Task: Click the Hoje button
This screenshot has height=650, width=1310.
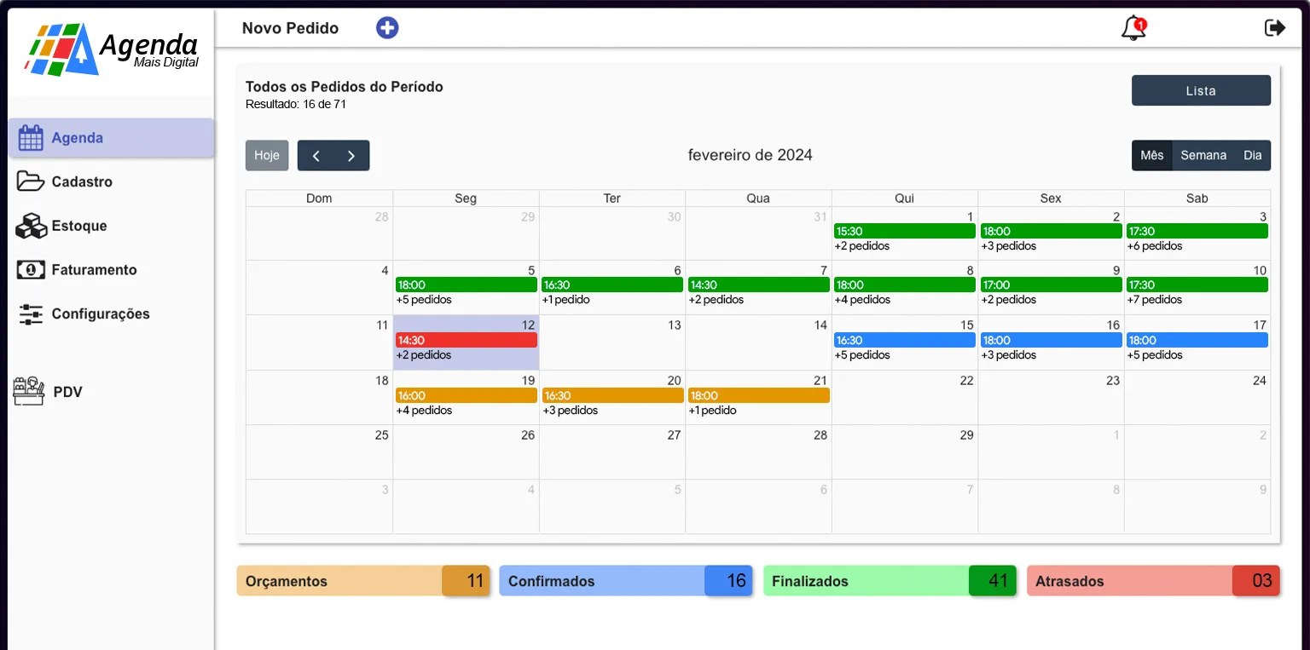Action: point(267,156)
